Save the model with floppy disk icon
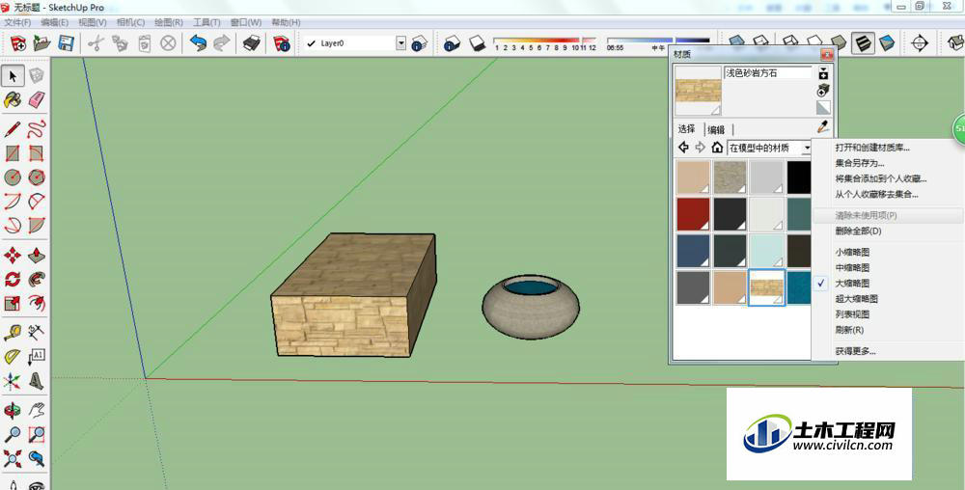 (66, 43)
